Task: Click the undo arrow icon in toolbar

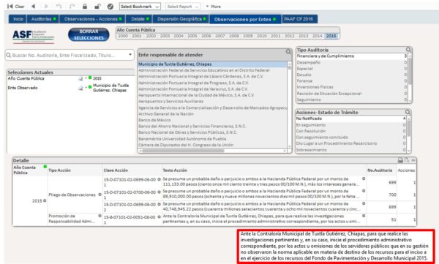Action: pos(59,6)
